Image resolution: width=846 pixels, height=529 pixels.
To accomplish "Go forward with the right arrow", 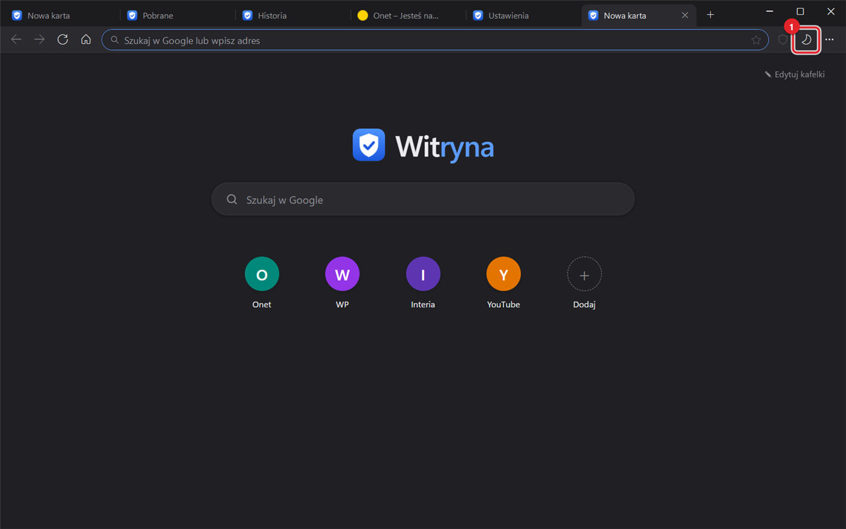I will click(x=39, y=40).
